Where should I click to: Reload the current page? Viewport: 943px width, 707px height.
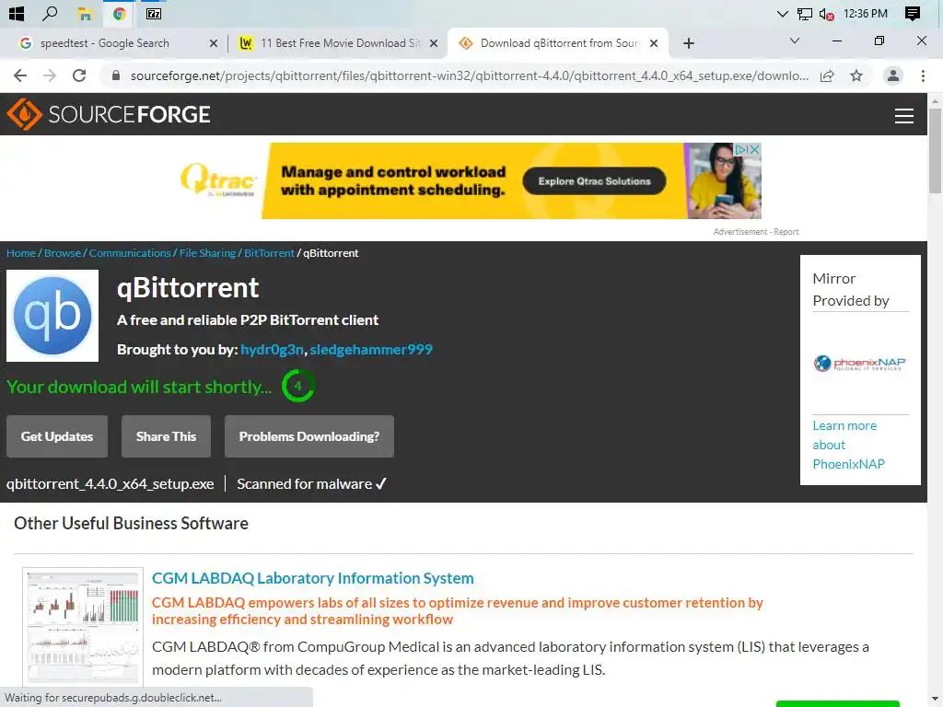click(79, 75)
